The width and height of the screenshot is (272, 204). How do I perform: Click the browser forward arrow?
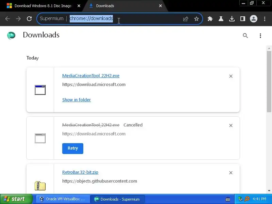coord(18,19)
